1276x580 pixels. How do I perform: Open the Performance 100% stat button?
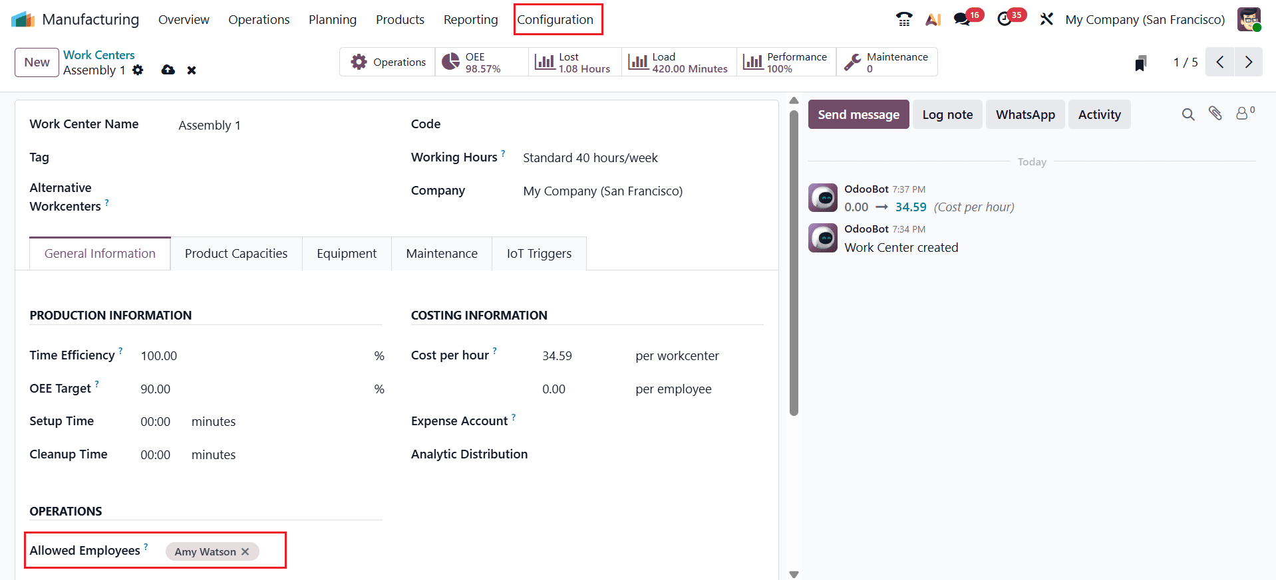(786, 62)
